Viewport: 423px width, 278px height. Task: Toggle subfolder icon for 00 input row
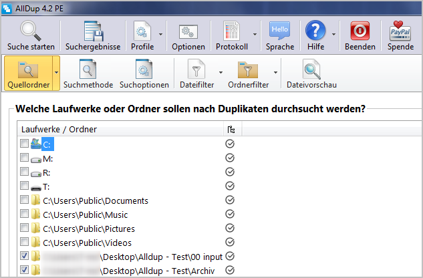230,256
